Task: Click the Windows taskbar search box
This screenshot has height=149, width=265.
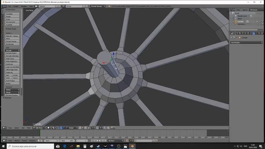Action: coord(30,146)
